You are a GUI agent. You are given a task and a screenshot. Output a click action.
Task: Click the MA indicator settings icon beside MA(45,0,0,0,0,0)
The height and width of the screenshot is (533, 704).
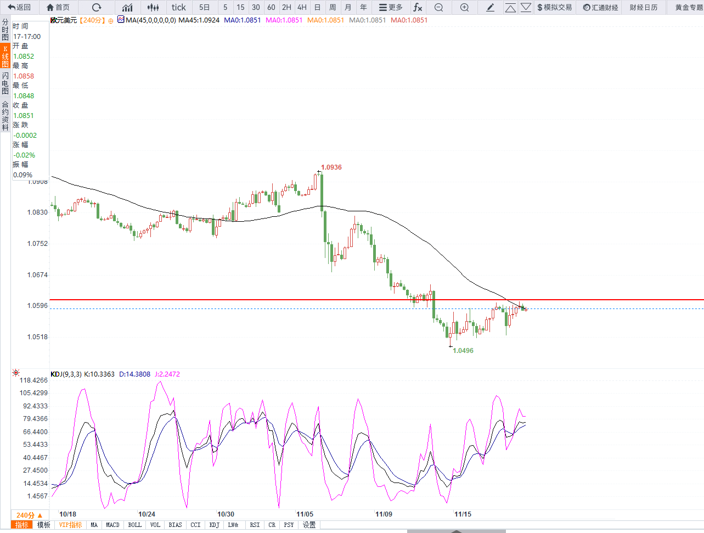click(x=121, y=19)
